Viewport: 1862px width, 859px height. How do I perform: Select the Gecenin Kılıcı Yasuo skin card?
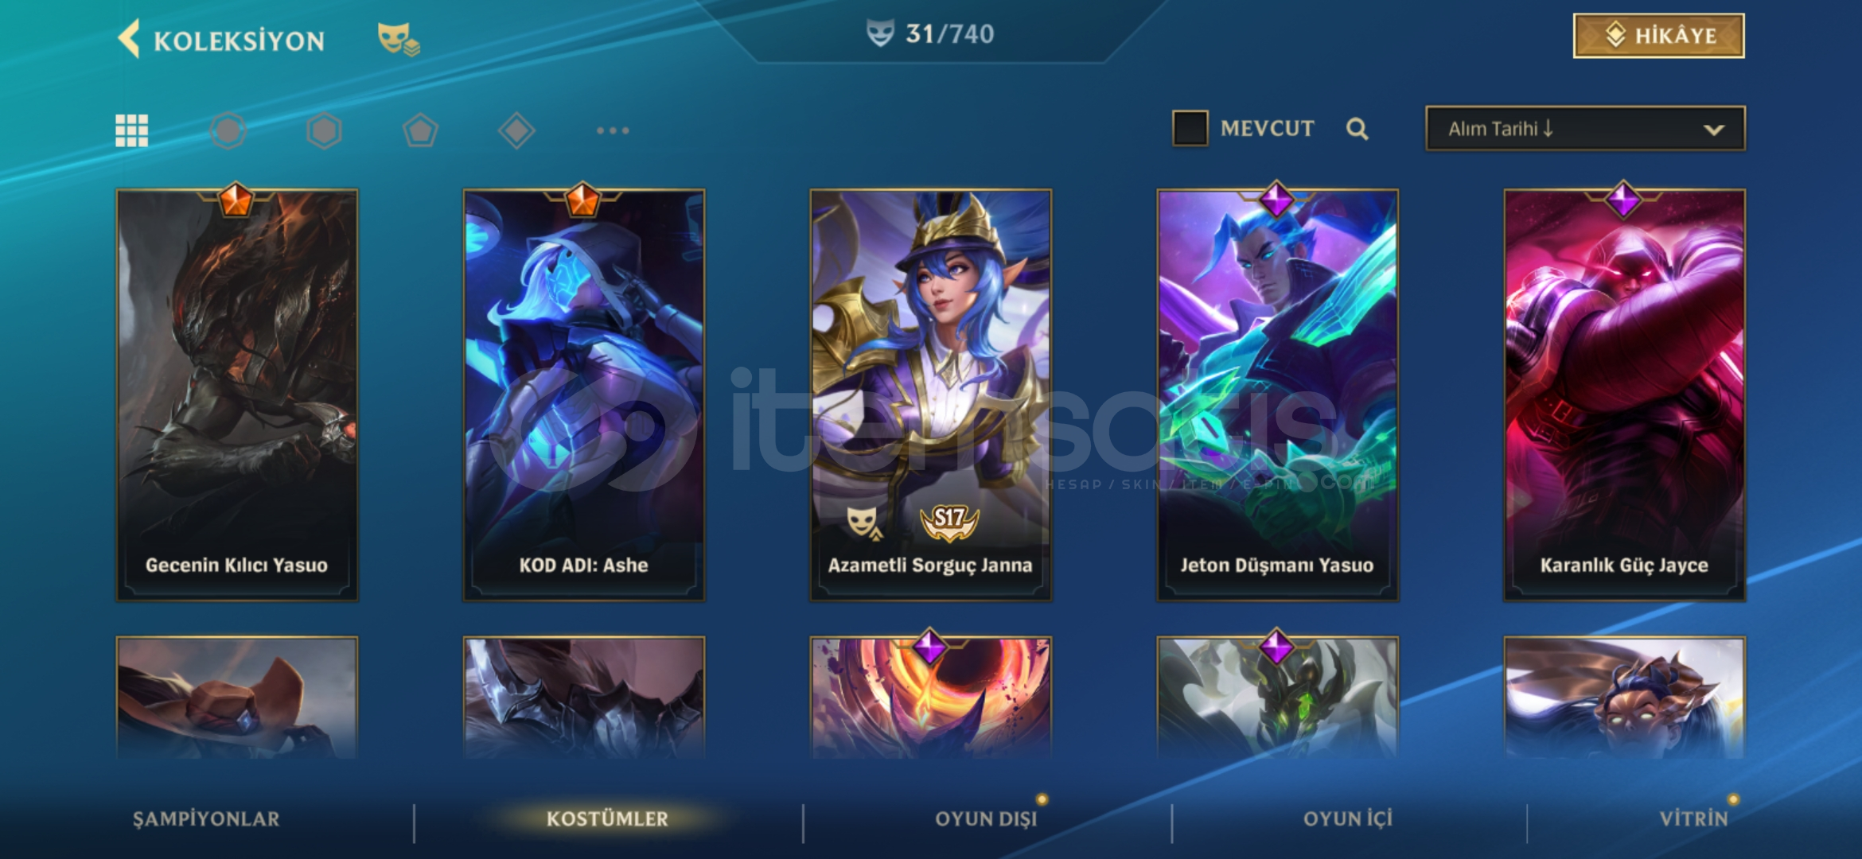237,395
